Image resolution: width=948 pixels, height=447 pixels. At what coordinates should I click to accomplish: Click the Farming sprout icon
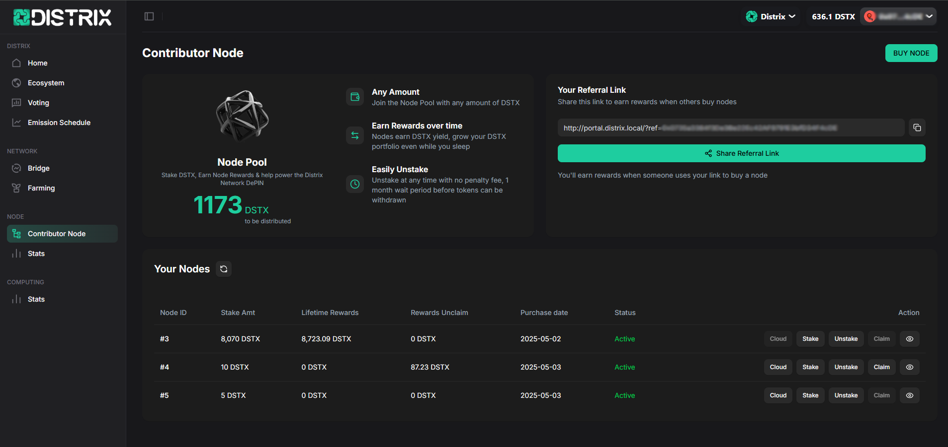pos(16,188)
